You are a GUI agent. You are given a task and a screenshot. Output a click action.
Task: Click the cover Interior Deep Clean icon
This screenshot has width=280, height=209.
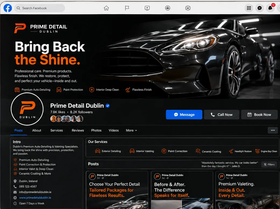point(92,90)
